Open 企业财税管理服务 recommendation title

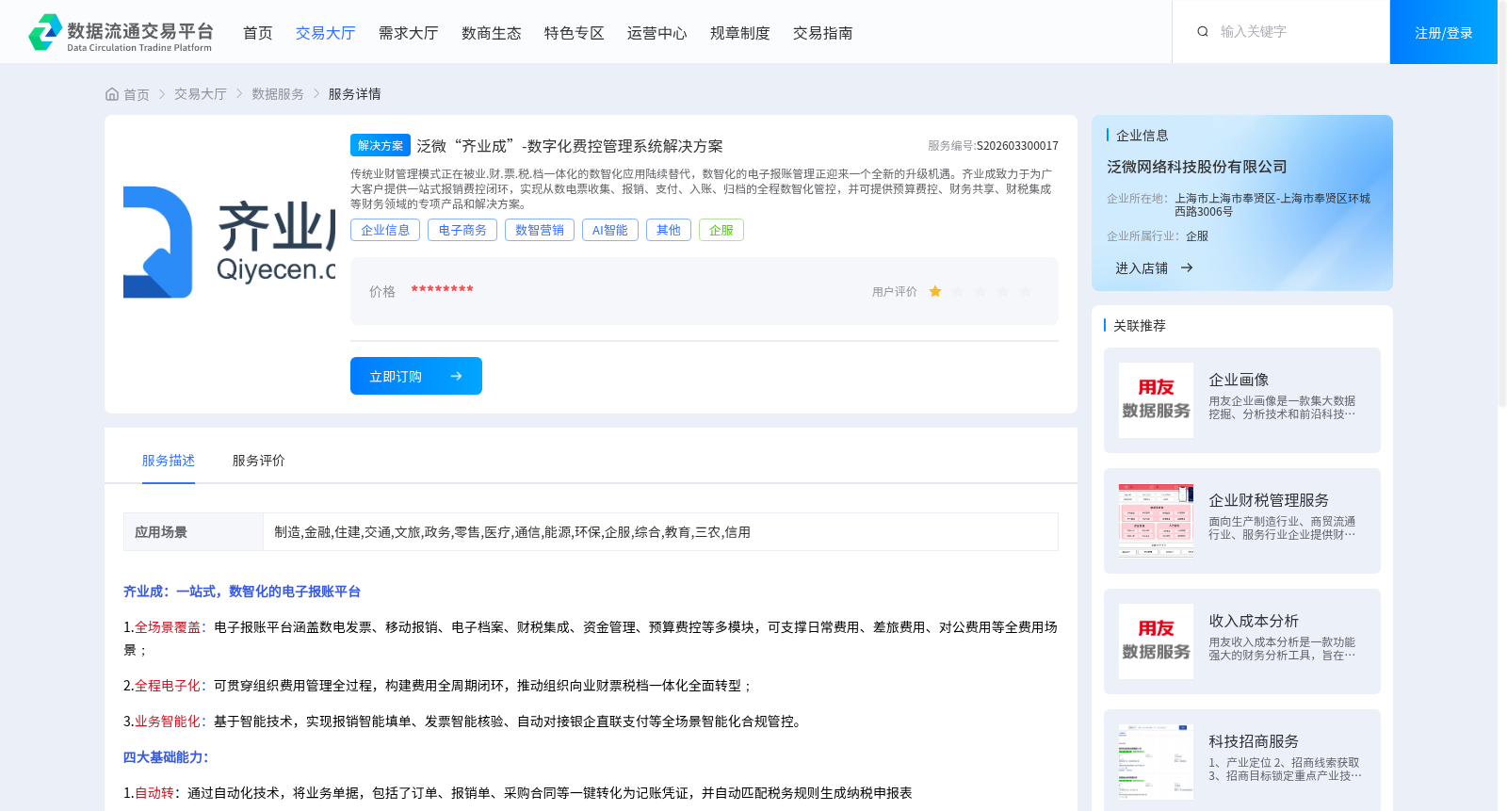1269,500
